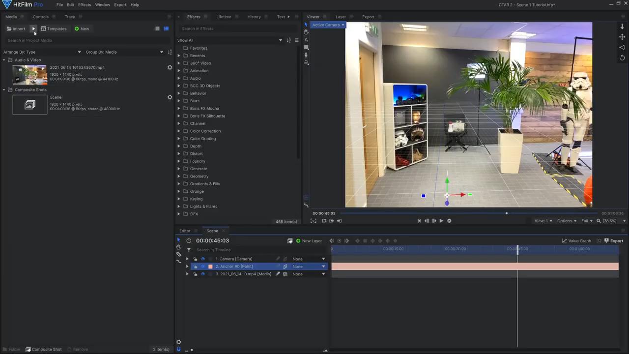This screenshot has height=354, width=629.
Task: Switch the media panel to list view
Action: tap(157, 29)
